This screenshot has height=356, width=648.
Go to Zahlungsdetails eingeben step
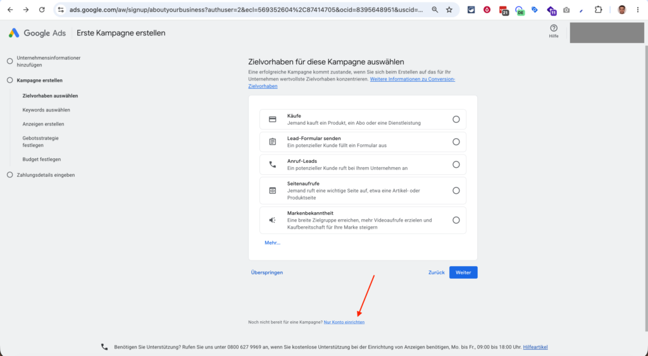(x=46, y=175)
